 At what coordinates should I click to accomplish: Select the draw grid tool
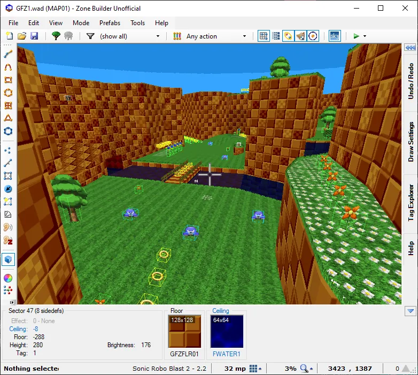tap(8, 105)
